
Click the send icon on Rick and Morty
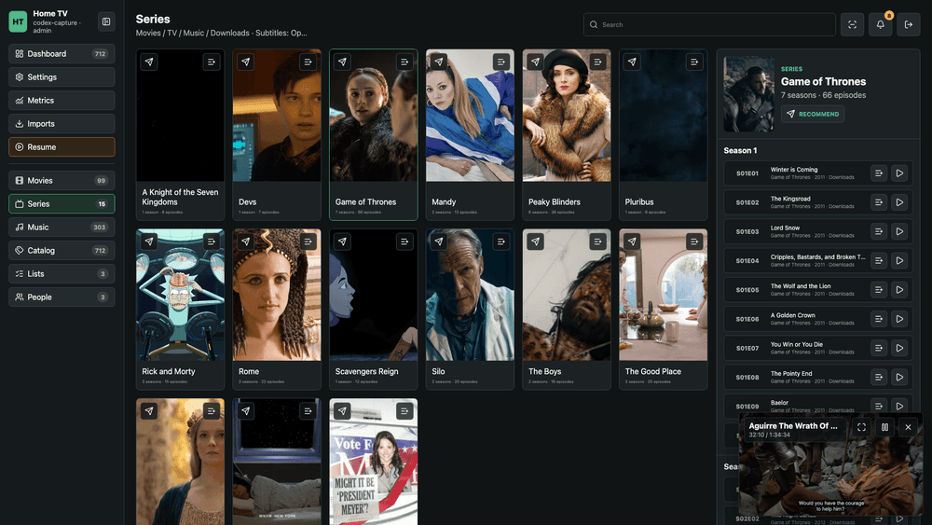(149, 242)
